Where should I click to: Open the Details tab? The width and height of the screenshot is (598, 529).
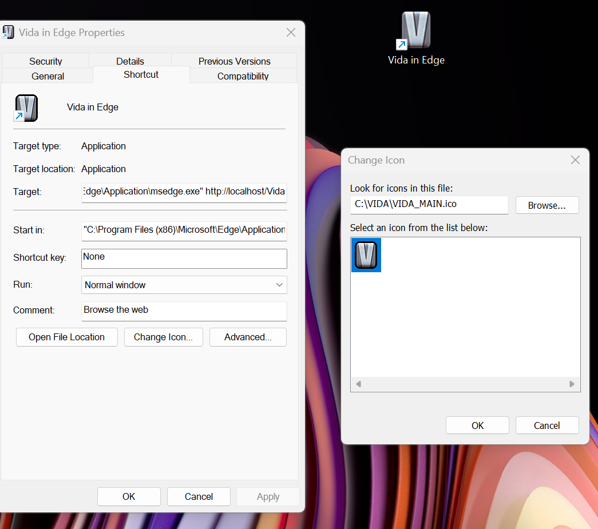[130, 61]
